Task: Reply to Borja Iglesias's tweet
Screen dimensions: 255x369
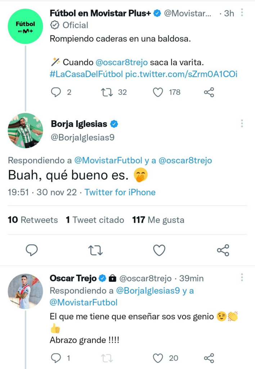Action: coord(32,250)
